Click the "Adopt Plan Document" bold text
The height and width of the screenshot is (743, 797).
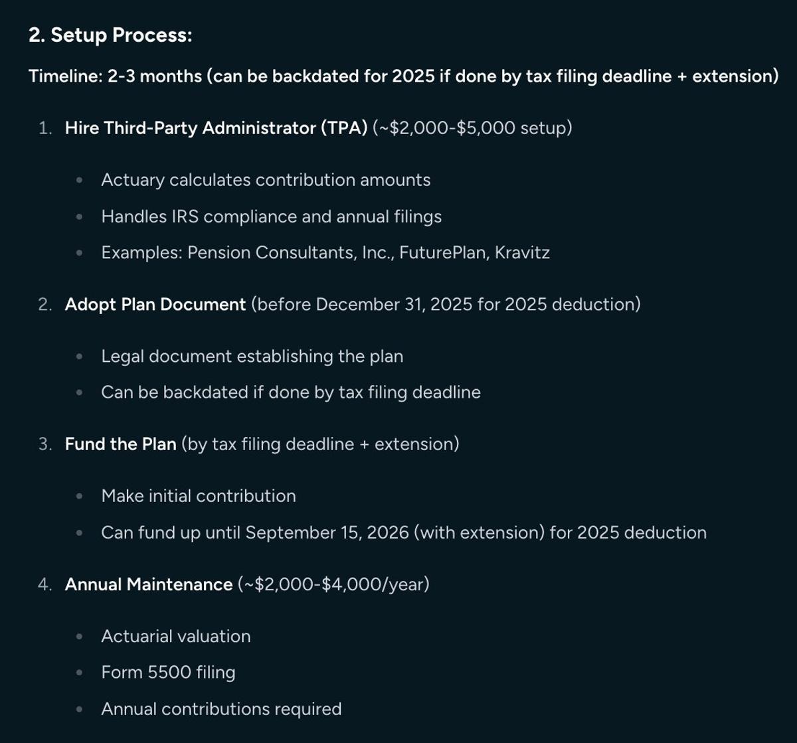point(155,305)
